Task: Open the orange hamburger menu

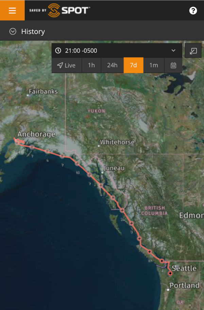Action: click(12, 10)
